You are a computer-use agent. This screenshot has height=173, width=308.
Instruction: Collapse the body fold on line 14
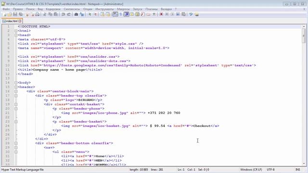click(16, 83)
